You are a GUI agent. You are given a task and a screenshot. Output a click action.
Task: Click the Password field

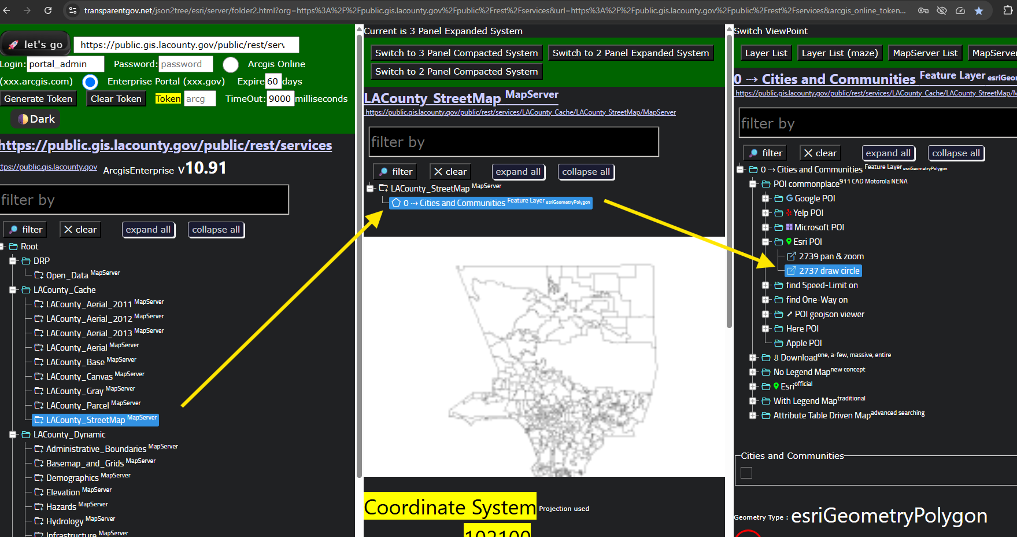pos(186,64)
